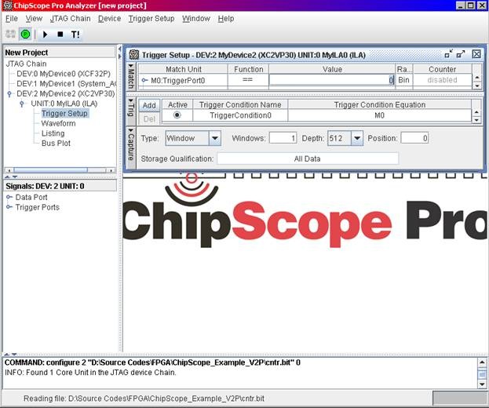The height and width of the screenshot is (408, 489).
Task: Click Match table scroll down arrow
Action: coord(477,85)
